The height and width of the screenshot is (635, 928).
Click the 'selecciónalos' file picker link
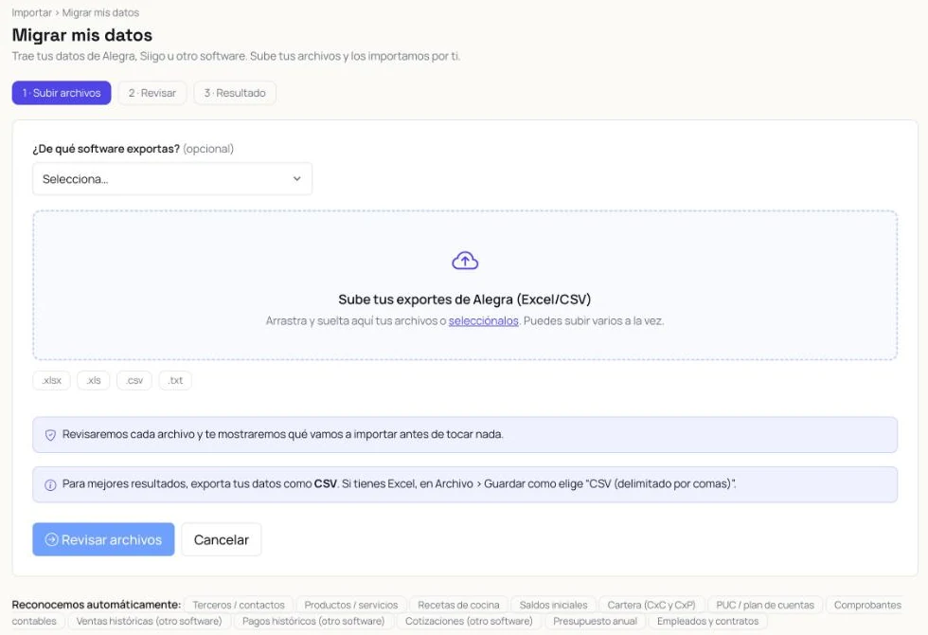click(484, 321)
